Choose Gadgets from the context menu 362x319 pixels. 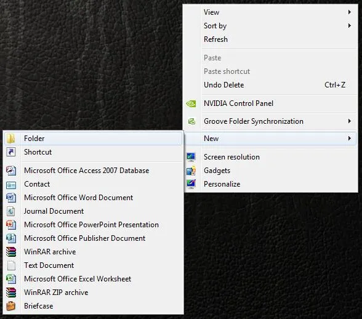tap(270, 171)
